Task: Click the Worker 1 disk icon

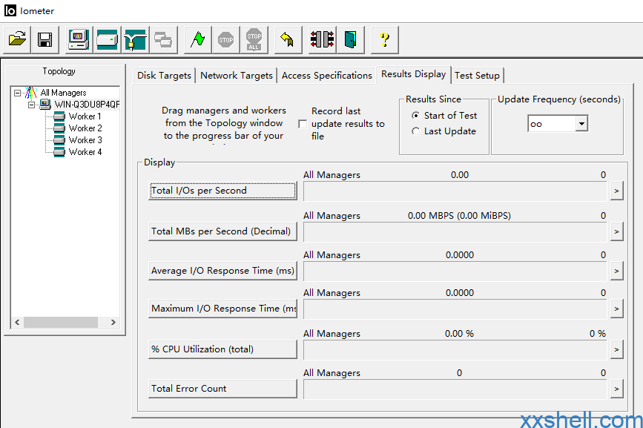Action: 59,116
